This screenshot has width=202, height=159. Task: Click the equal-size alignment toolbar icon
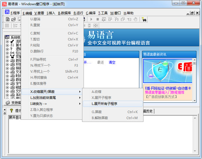[96, 26]
